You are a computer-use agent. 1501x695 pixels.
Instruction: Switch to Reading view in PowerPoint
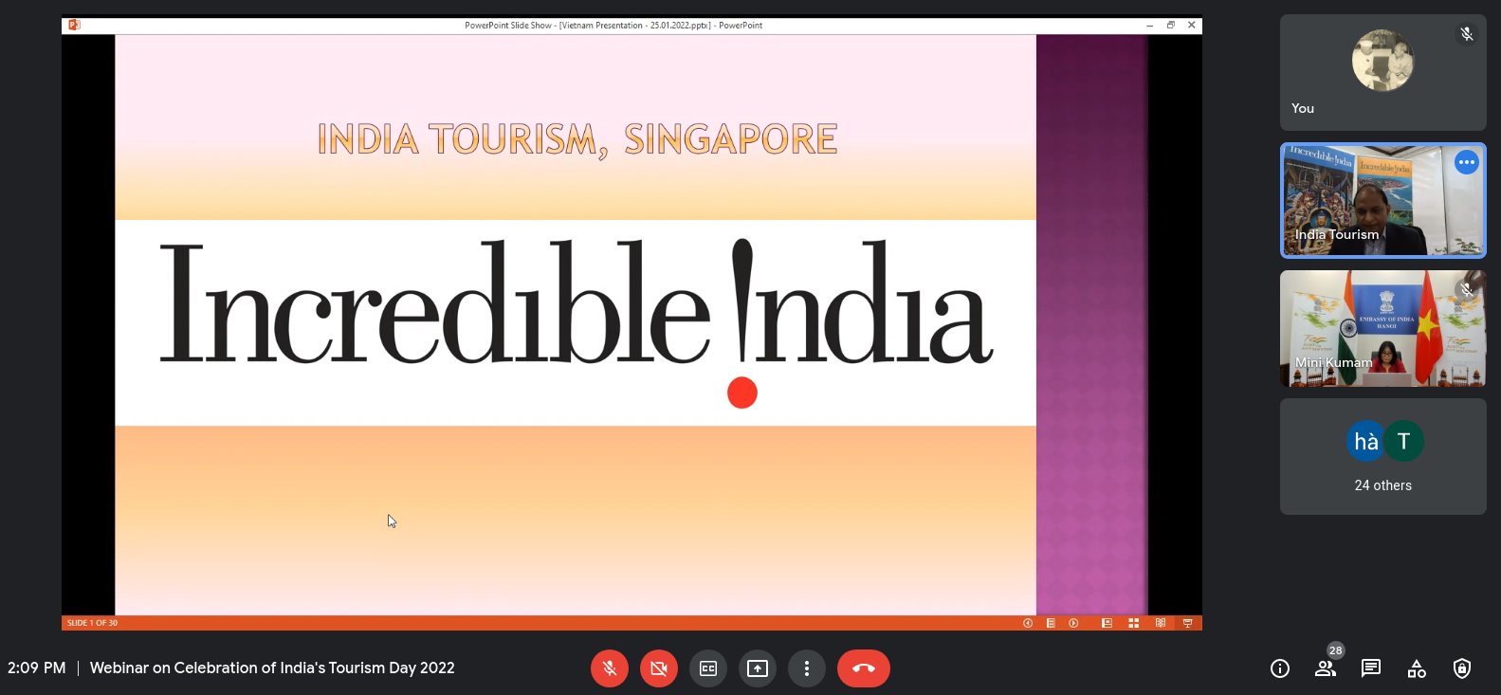coord(1161,623)
